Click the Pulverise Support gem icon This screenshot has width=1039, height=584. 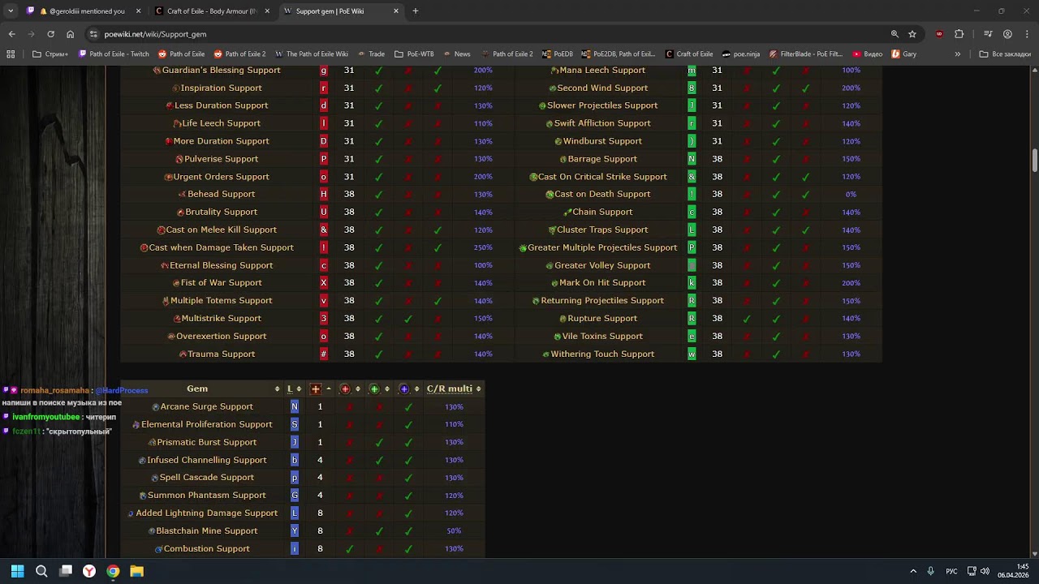[x=179, y=160]
